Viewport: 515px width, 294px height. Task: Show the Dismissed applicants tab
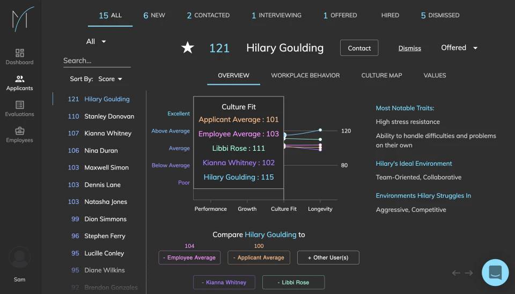click(x=440, y=15)
